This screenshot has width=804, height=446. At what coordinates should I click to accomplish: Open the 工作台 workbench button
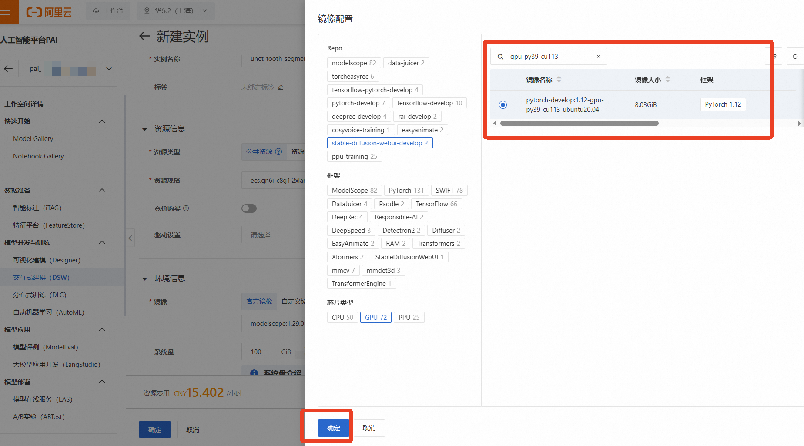point(108,10)
